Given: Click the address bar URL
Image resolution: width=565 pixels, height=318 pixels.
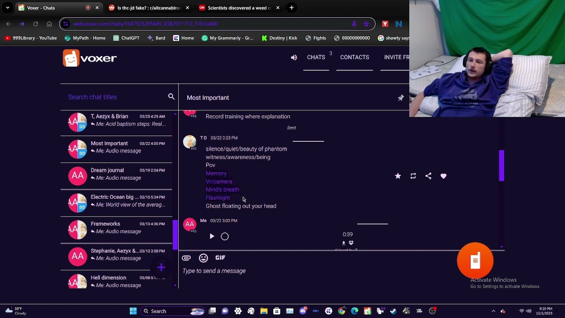Looking at the screenshot, I should 145,24.
